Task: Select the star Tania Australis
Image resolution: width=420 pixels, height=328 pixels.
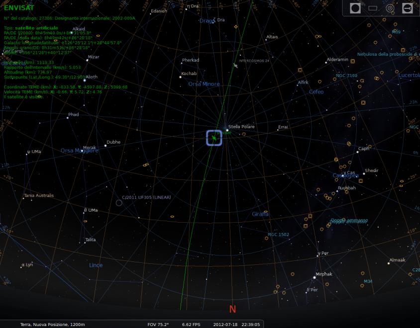Action: pos(23,198)
